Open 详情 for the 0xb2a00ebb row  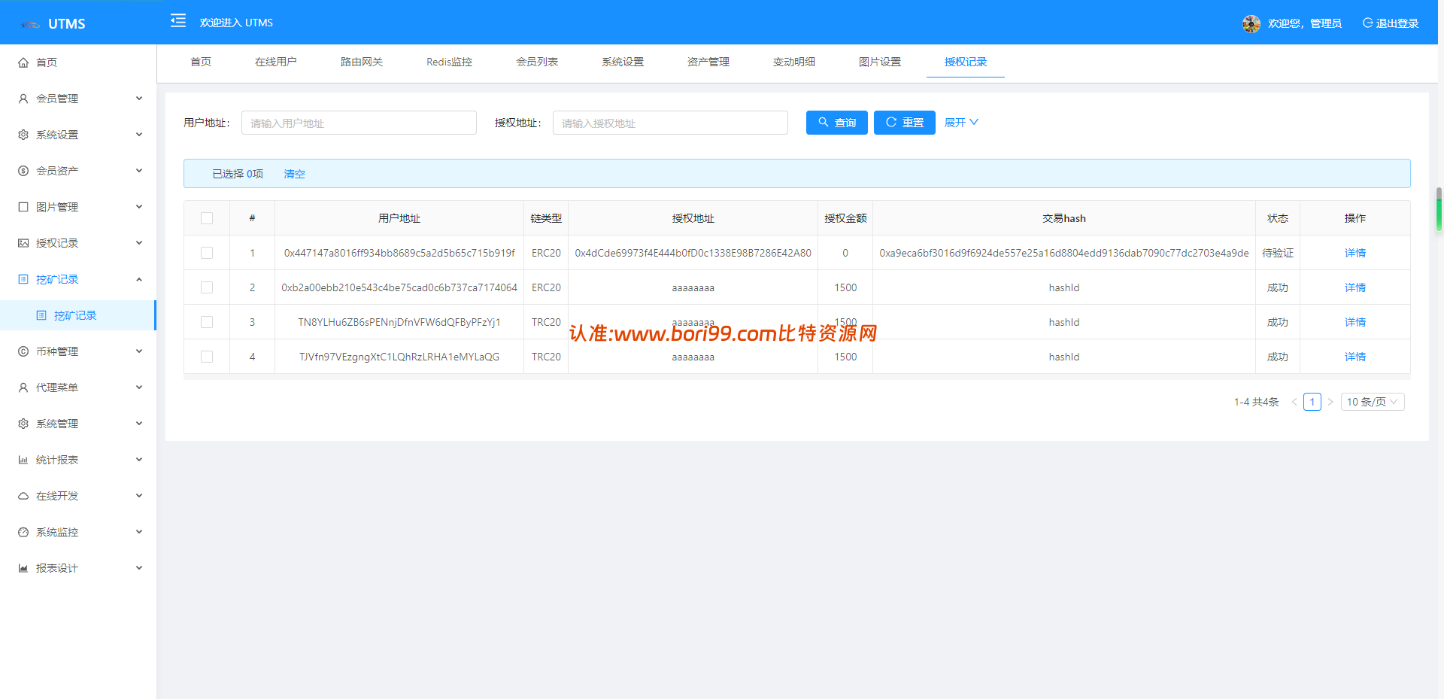click(1355, 287)
